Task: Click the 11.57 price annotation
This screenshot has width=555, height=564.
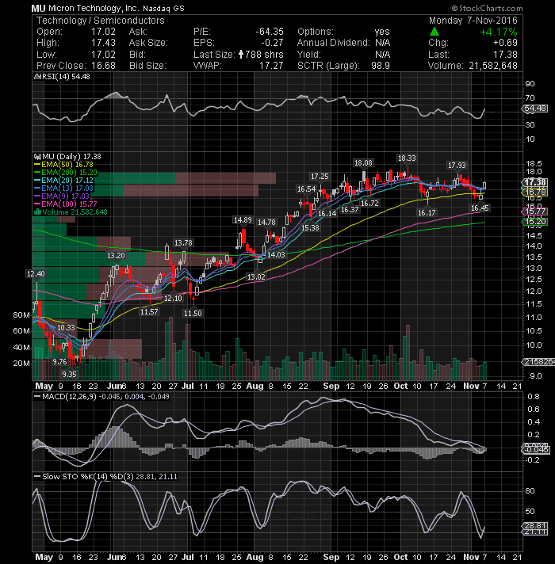Action: pos(149,311)
